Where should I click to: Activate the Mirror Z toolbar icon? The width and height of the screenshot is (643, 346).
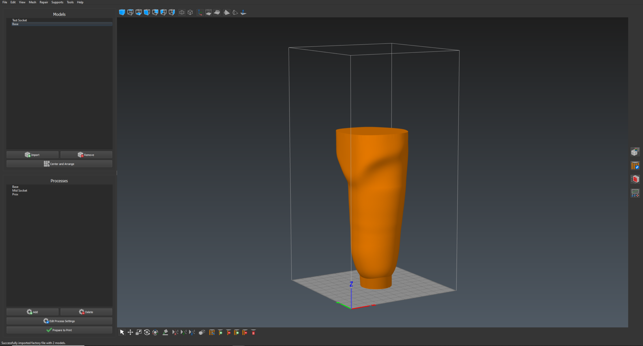click(192, 332)
